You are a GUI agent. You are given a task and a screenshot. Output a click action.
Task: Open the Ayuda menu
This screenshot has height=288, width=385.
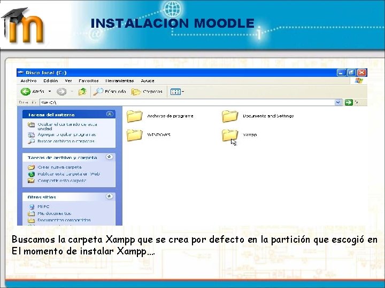pyautogui.click(x=148, y=81)
